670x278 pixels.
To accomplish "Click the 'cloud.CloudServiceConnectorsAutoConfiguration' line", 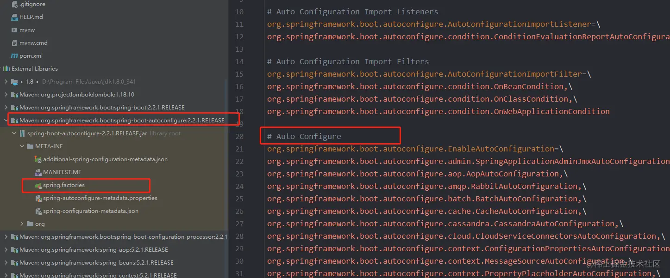I will click(x=466, y=236).
